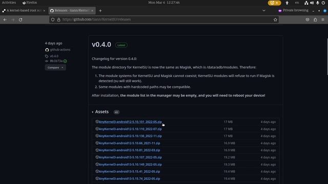Viewport: 328px width, 184px height.
Task: Click the tag icon next to v0.4.0
Action: click(x=47, y=56)
